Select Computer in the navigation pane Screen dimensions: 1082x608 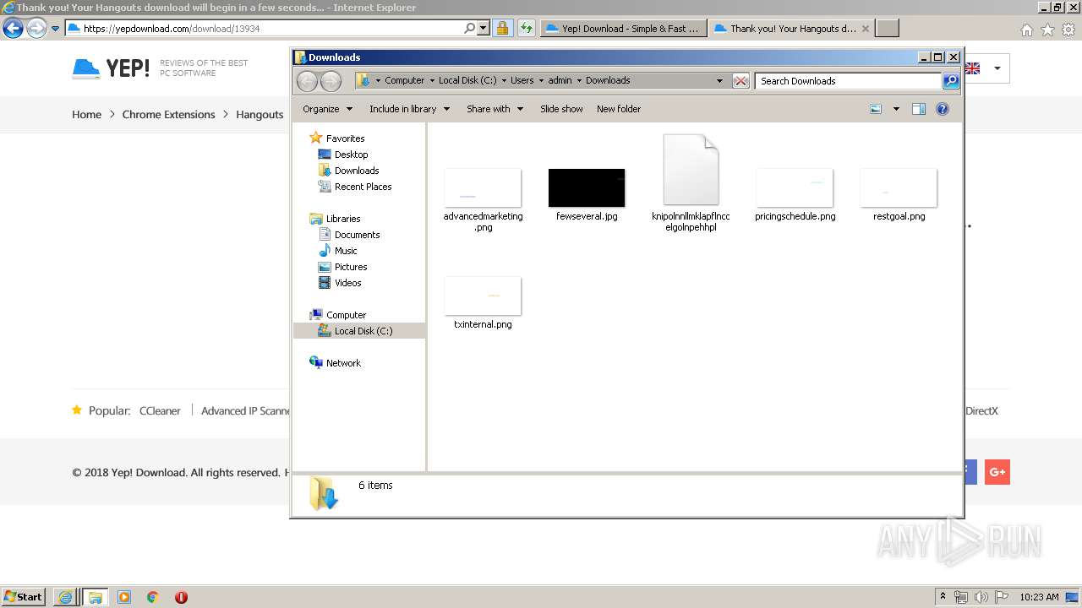pyautogui.click(x=346, y=315)
